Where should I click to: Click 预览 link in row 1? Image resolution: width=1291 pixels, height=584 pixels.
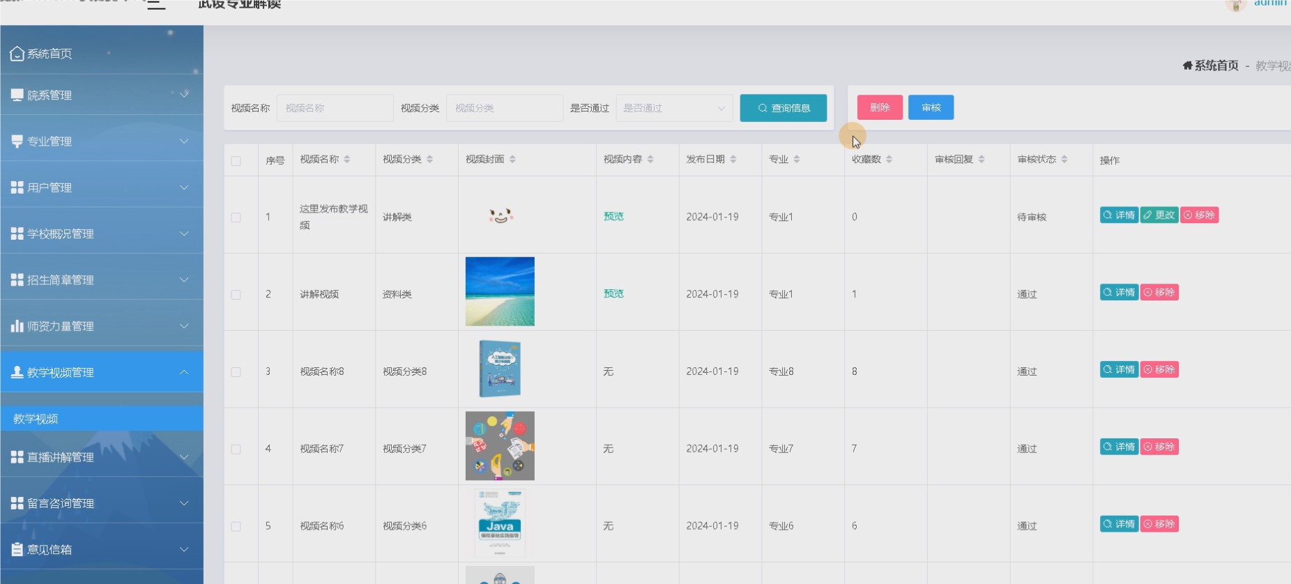pos(613,217)
